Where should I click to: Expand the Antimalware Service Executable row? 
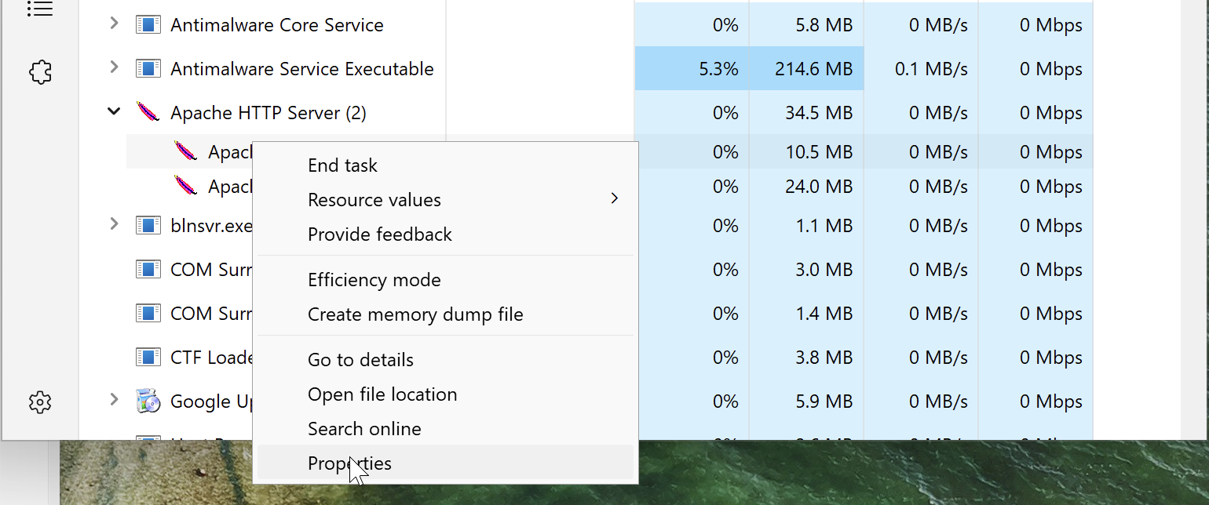[114, 68]
